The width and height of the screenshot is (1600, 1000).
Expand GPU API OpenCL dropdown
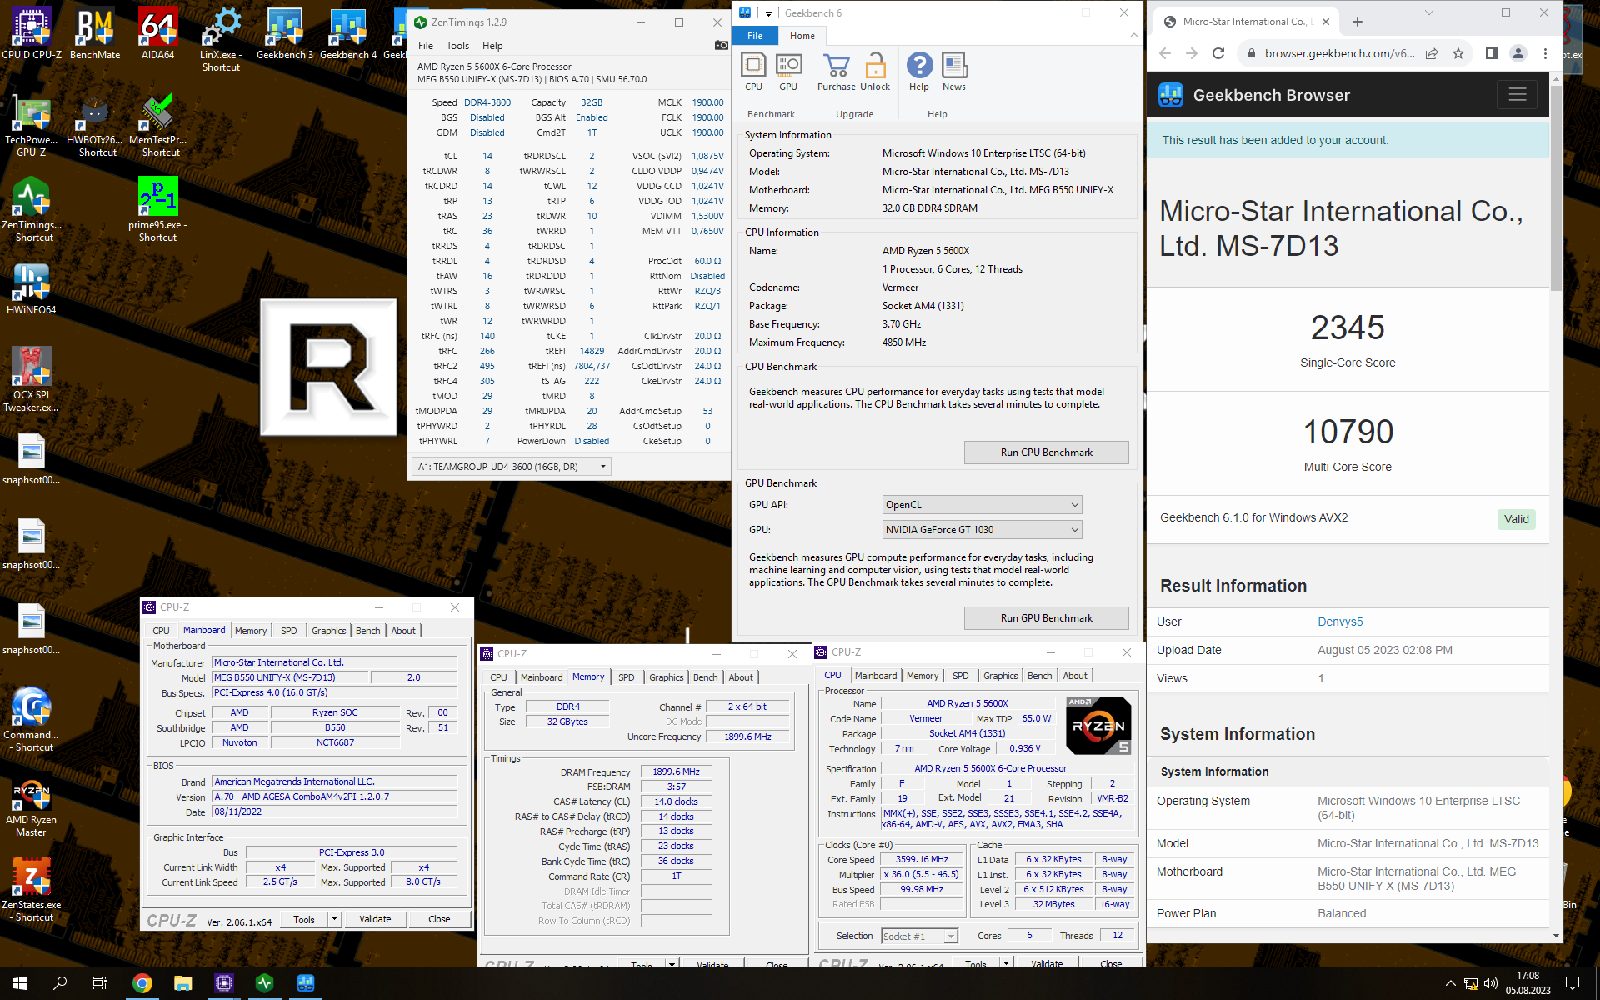982,505
